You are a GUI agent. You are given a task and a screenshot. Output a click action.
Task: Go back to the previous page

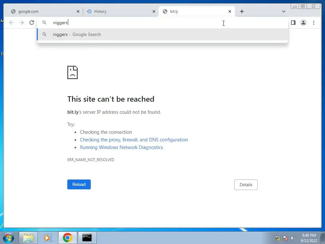11,23
